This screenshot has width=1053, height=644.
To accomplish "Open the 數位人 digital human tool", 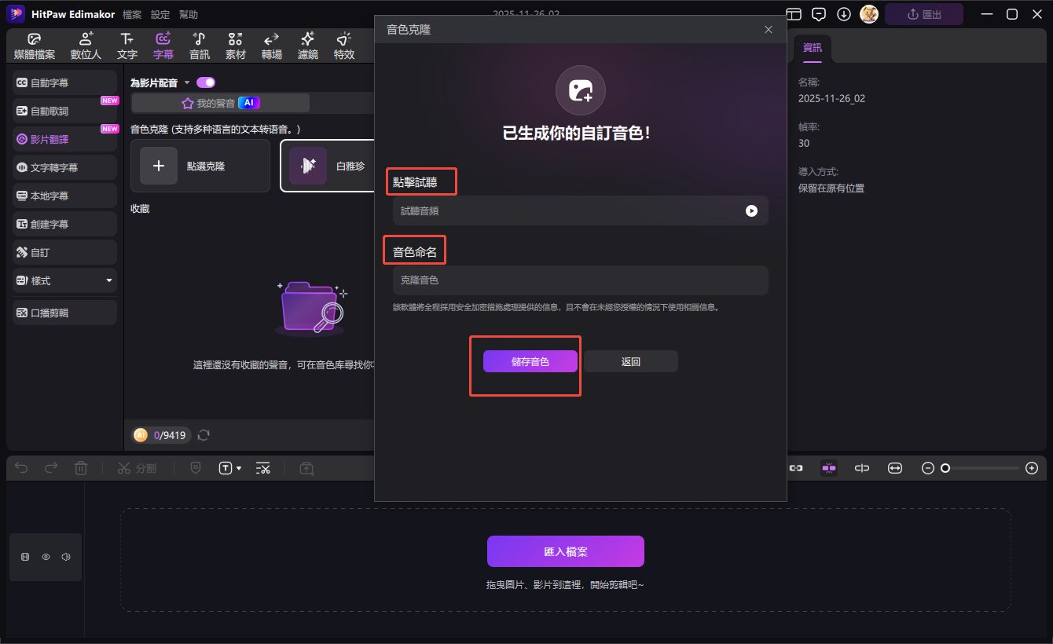I will (86, 46).
